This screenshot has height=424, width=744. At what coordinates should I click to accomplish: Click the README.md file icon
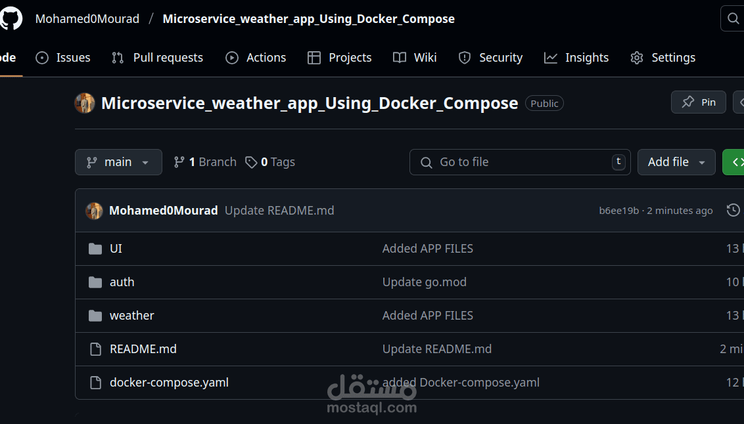pyautogui.click(x=95, y=349)
